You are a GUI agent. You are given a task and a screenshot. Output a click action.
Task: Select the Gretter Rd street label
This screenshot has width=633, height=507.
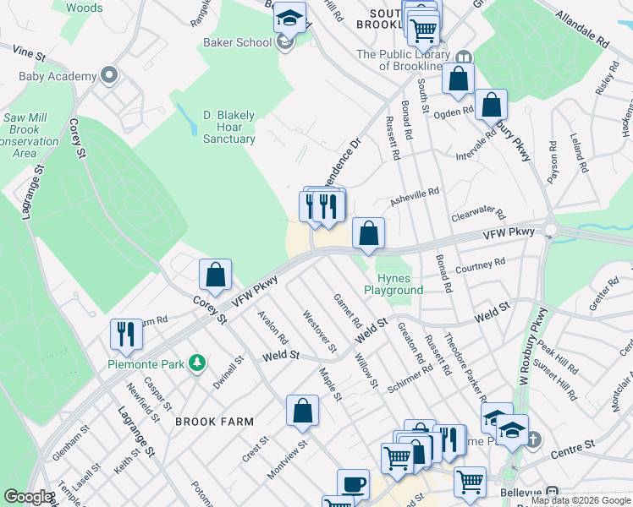point(604,293)
